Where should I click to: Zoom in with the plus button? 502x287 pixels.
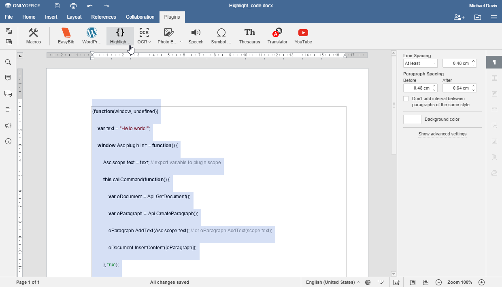point(481,282)
